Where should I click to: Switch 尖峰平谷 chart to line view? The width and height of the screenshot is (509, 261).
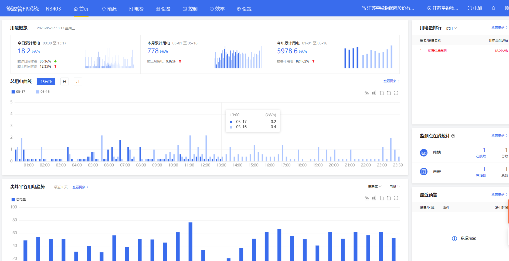click(367, 198)
